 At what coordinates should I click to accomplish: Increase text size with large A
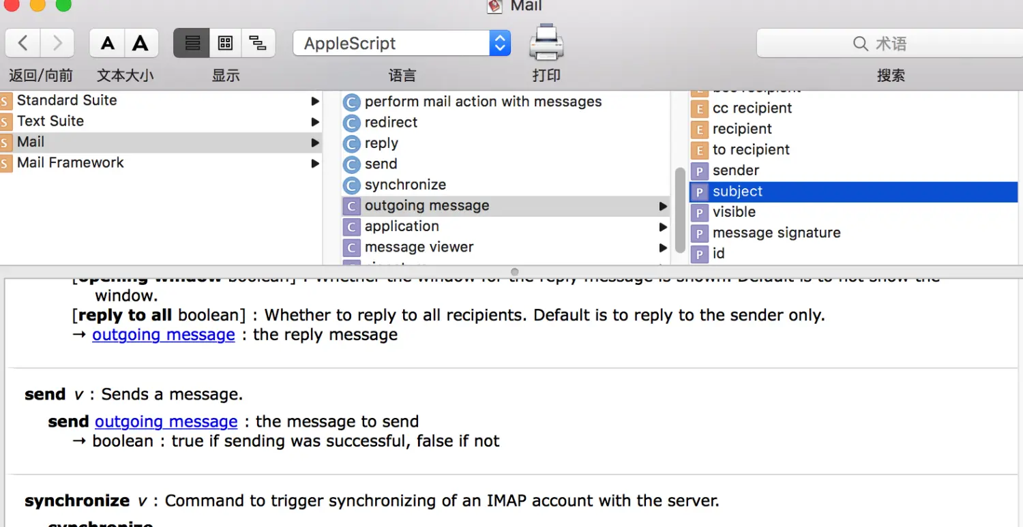click(141, 43)
